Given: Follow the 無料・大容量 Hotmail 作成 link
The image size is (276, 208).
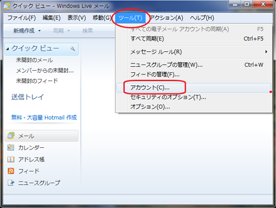Looking at the screenshot, I should click(x=44, y=118).
